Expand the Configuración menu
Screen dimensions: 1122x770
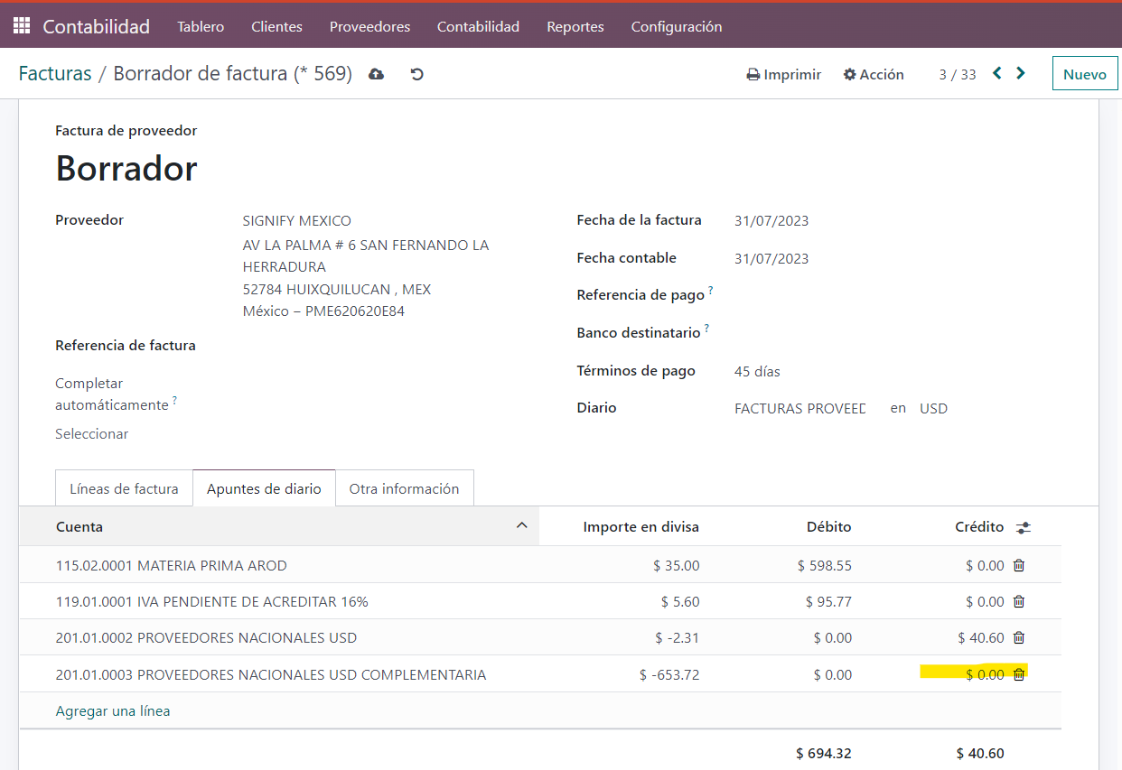676,26
